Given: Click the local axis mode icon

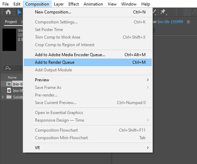Looking at the screenshot, I should [x=187, y=12].
